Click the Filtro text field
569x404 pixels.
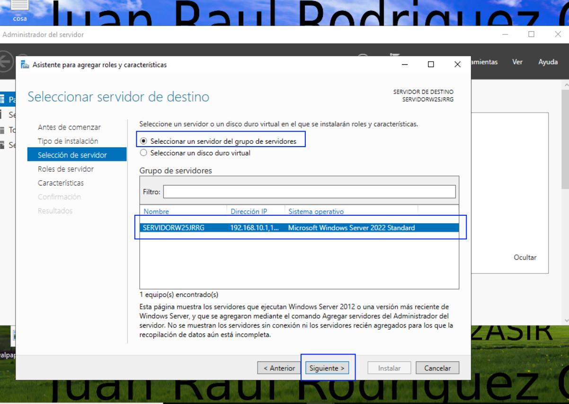pos(310,192)
